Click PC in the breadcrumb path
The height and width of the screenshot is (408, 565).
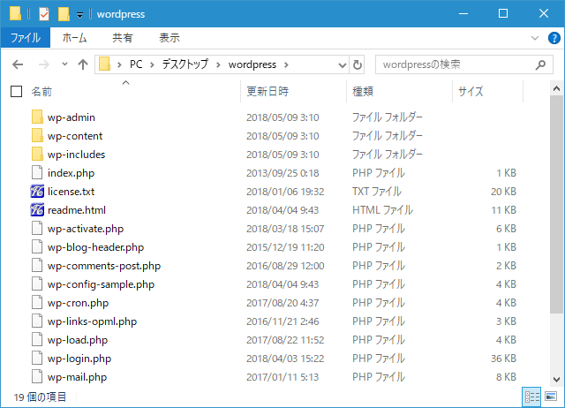click(x=136, y=64)
